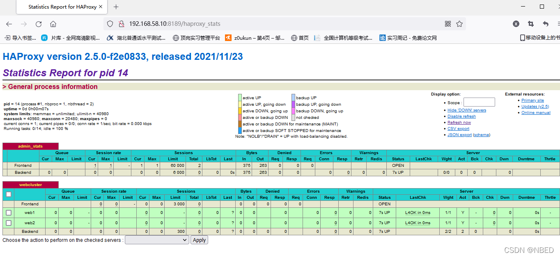Screen dimensions: 560x257
Task: Click the insecure connection lock icon
Action: [121, 24]
